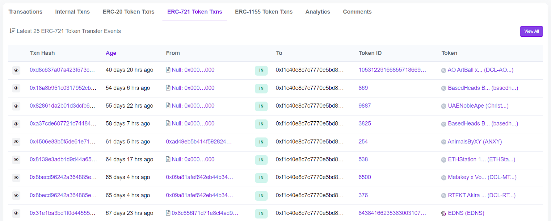Click the ETHStation token icon
The width and height of the screenshot is (551, 221).
(x=444, y=160)
